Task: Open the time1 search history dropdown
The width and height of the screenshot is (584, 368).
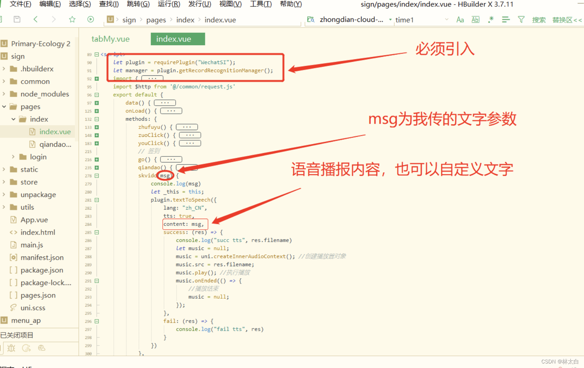Action: coord(446,20)
